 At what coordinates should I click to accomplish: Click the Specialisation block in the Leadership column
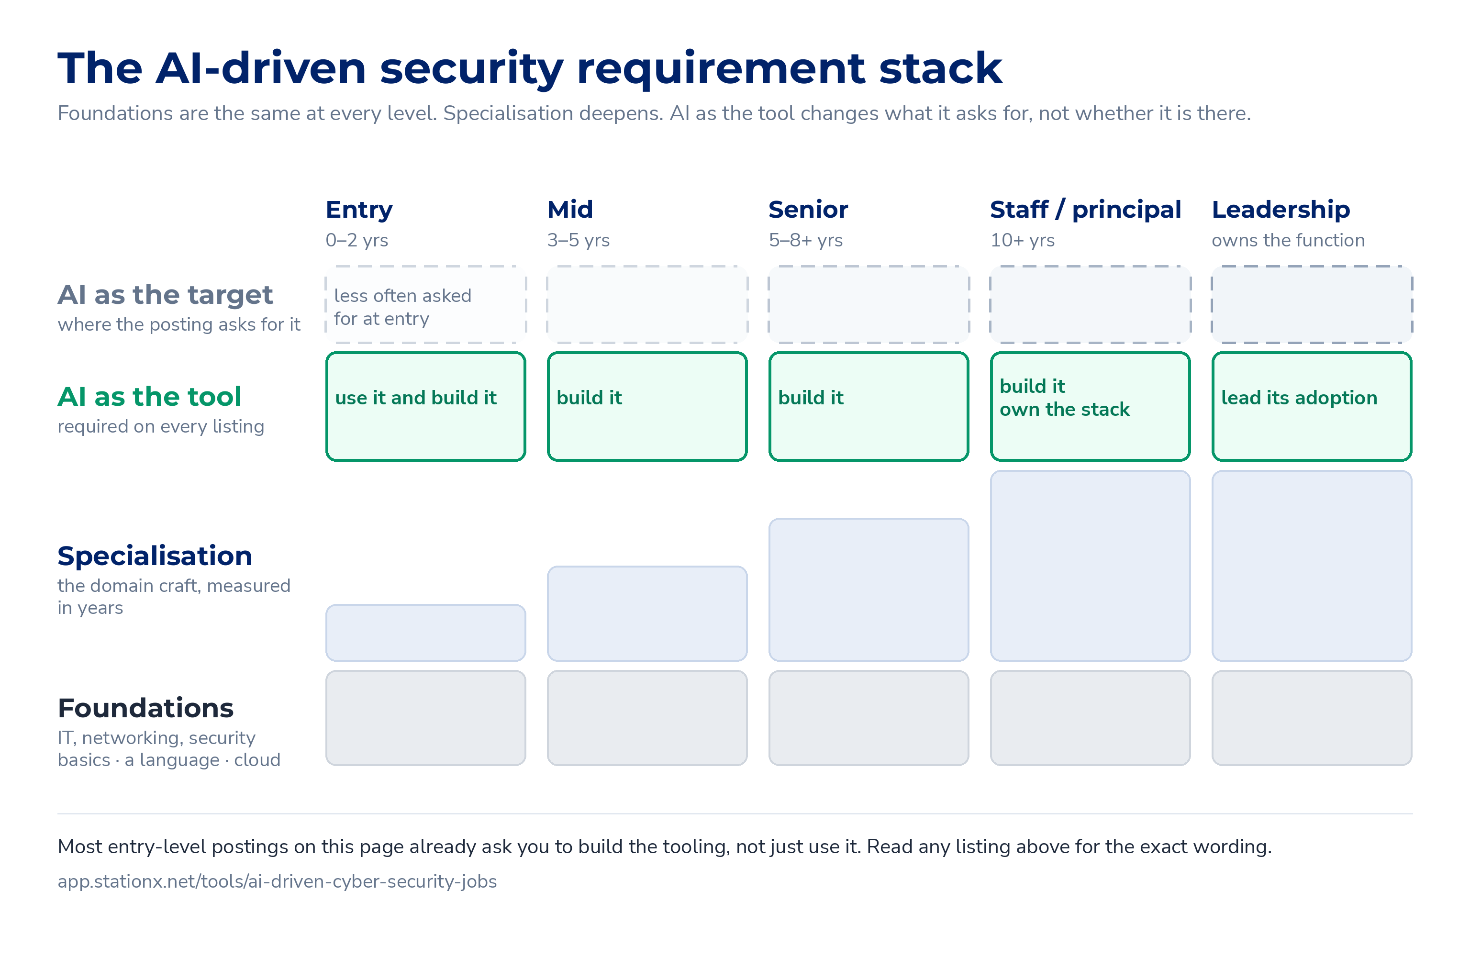tap(1311, 566)
